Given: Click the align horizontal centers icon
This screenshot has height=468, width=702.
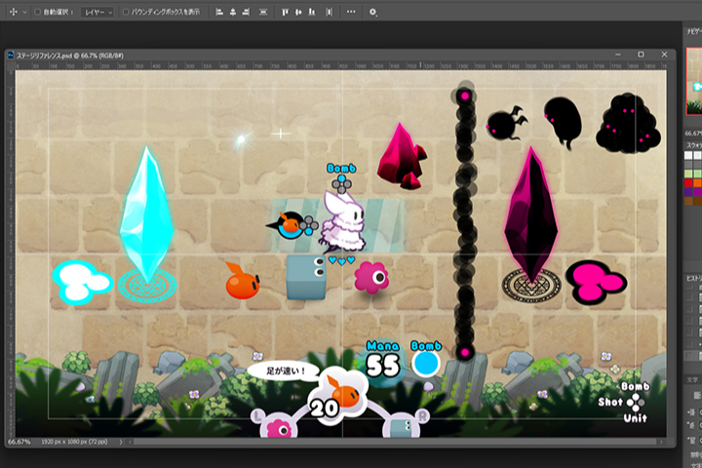Looking at the screenshot, I should coord(233,12).
